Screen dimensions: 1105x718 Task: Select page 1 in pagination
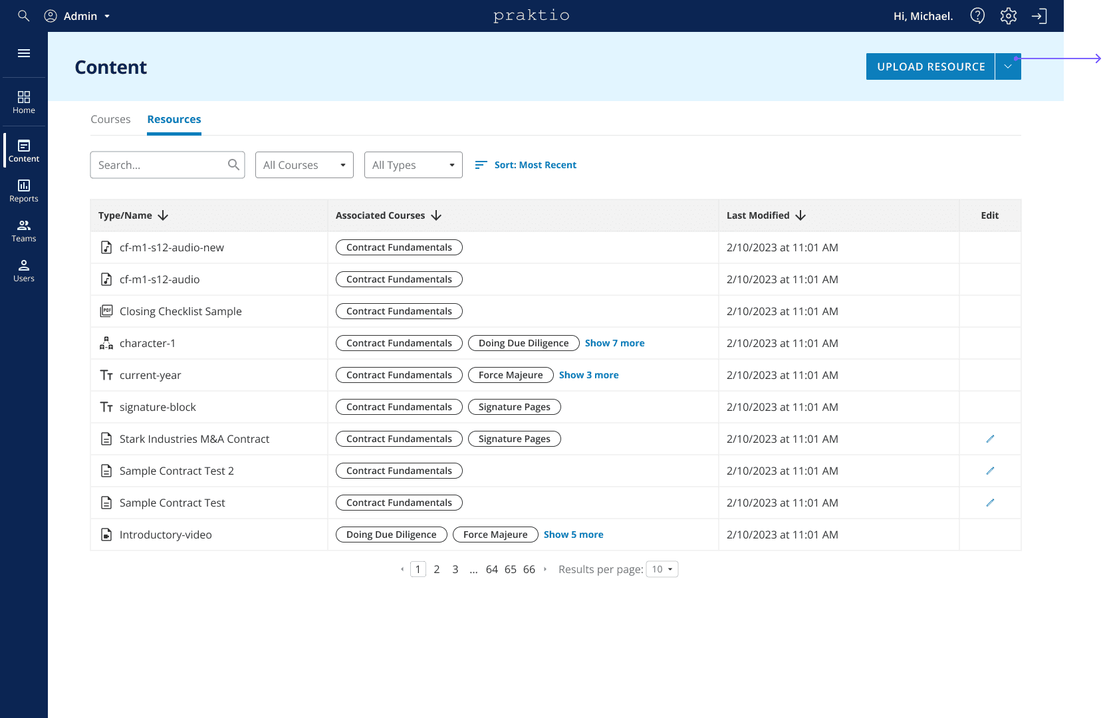pyautogui.click(x=418, y=569)
